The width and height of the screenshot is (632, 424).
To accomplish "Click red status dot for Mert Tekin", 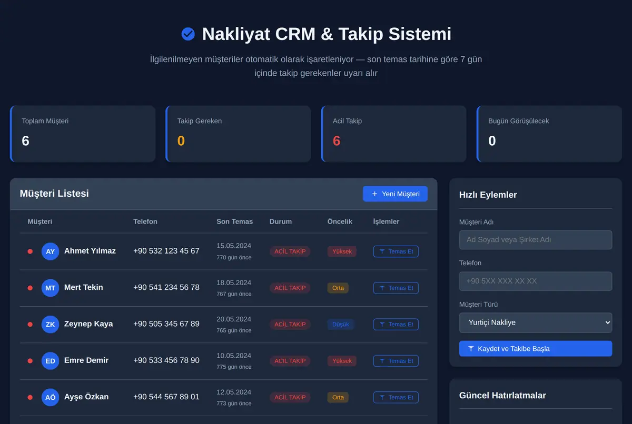I will point(30,288).
